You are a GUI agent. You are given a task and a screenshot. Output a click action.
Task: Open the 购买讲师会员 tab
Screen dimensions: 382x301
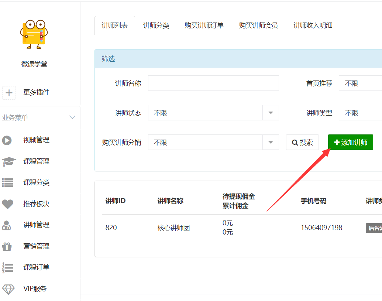[258, 25]
